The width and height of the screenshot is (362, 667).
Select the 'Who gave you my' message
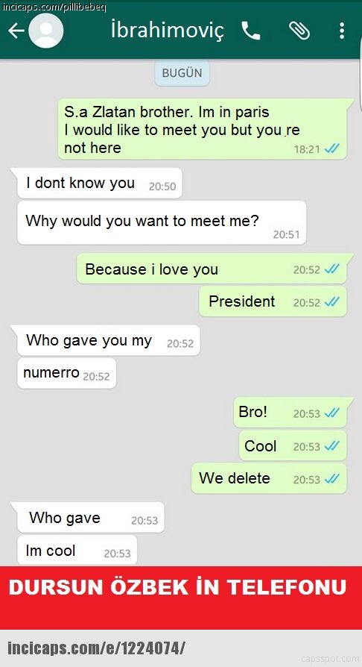(x=107, y=341)
